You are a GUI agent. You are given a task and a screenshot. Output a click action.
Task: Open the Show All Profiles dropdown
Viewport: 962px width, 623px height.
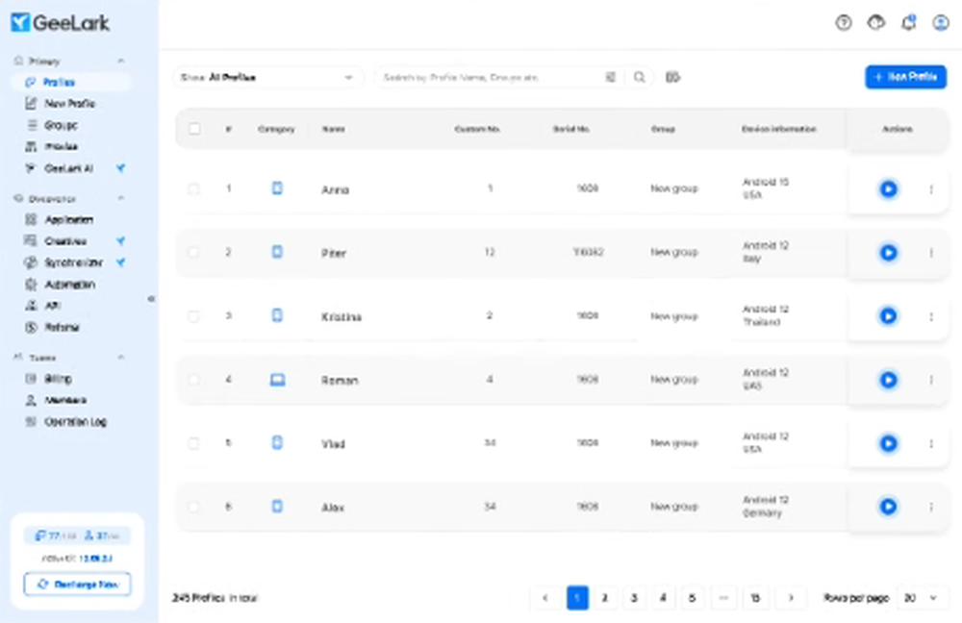tap(267, 77)
